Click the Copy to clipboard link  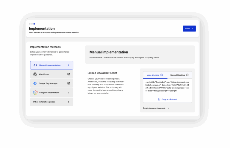click(x=169, y=99)
